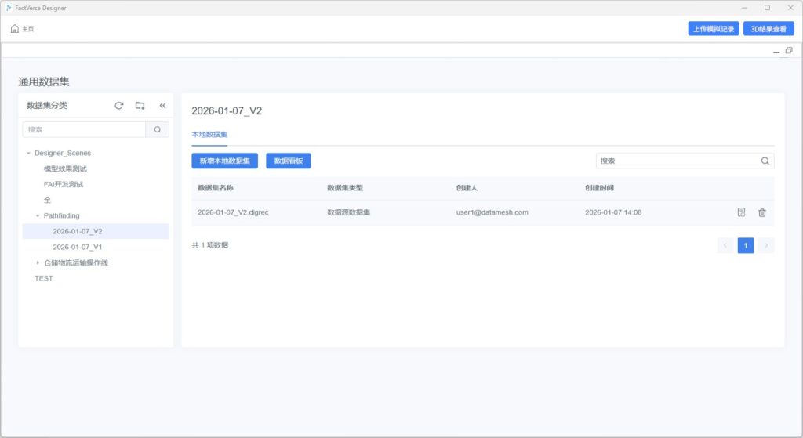Viewport: 803px width, 438px height.
Task: Click the 3D结果查看 button
Action: [768, 29]
